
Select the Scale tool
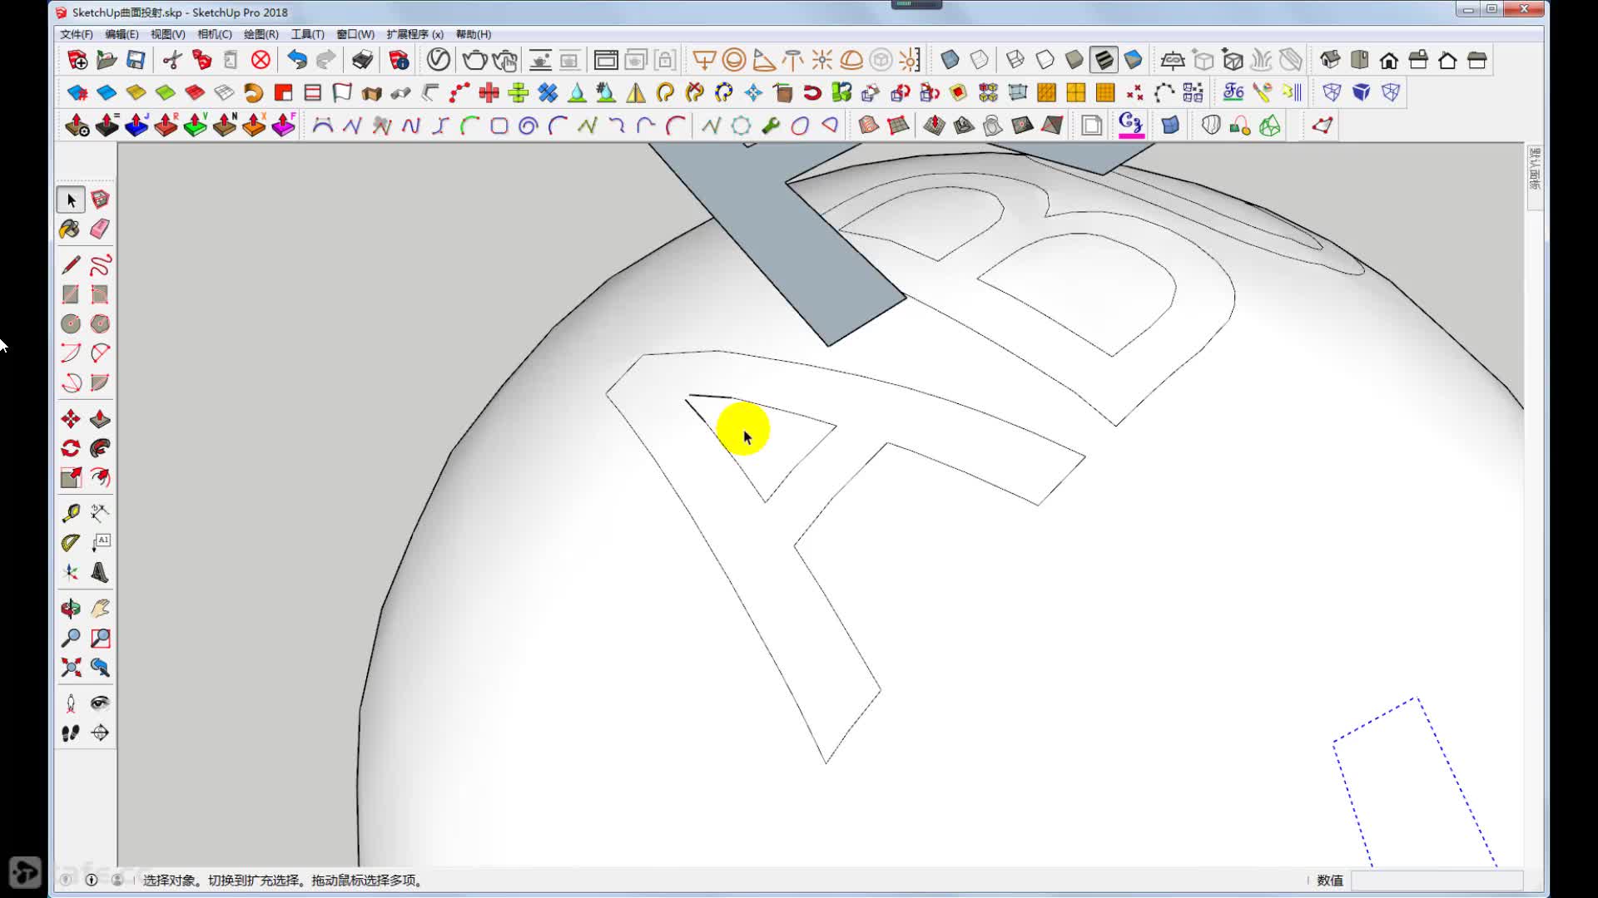coord(71,477)
